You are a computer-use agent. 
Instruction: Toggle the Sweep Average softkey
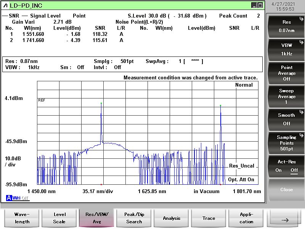click(x=286, y=97)
